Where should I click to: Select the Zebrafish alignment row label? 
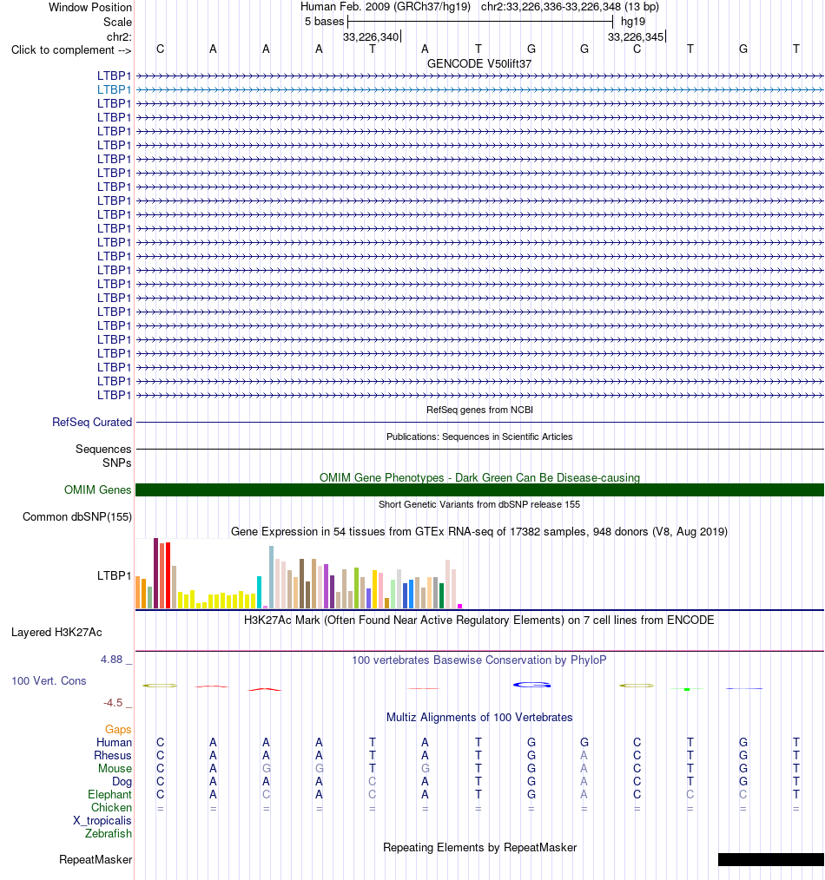pyautogui.click(x=109, y=833)
